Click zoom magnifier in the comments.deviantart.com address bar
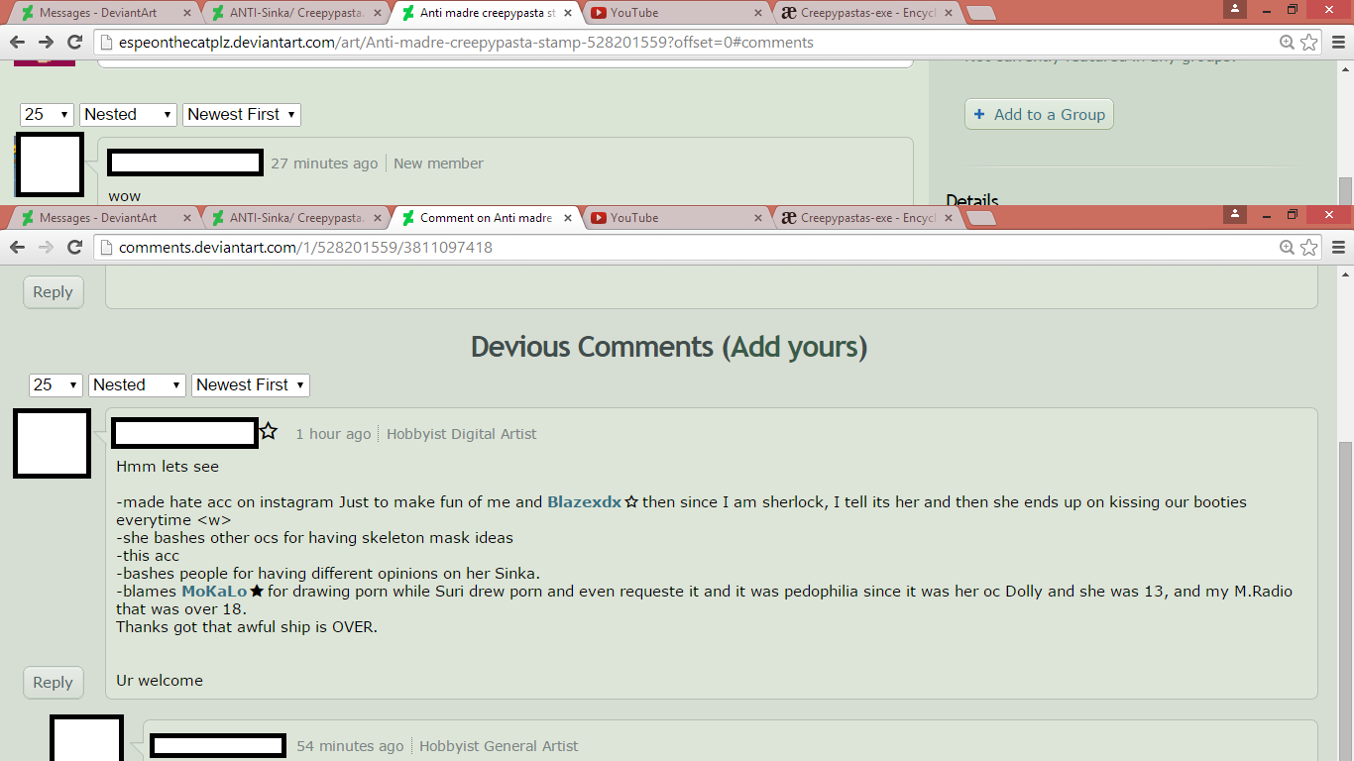 point(1287,247)
